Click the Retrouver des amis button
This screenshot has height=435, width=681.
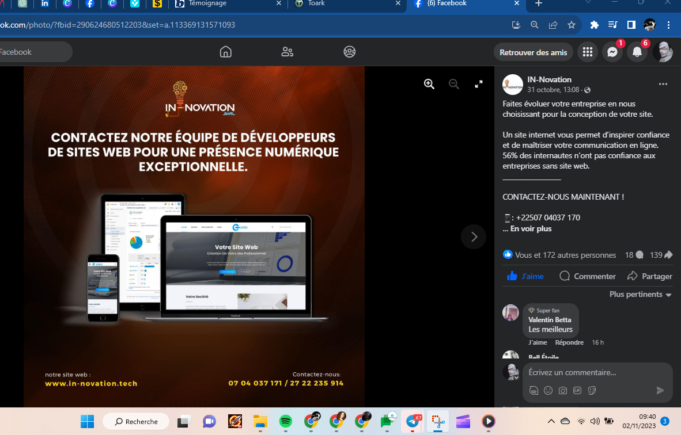533,52
